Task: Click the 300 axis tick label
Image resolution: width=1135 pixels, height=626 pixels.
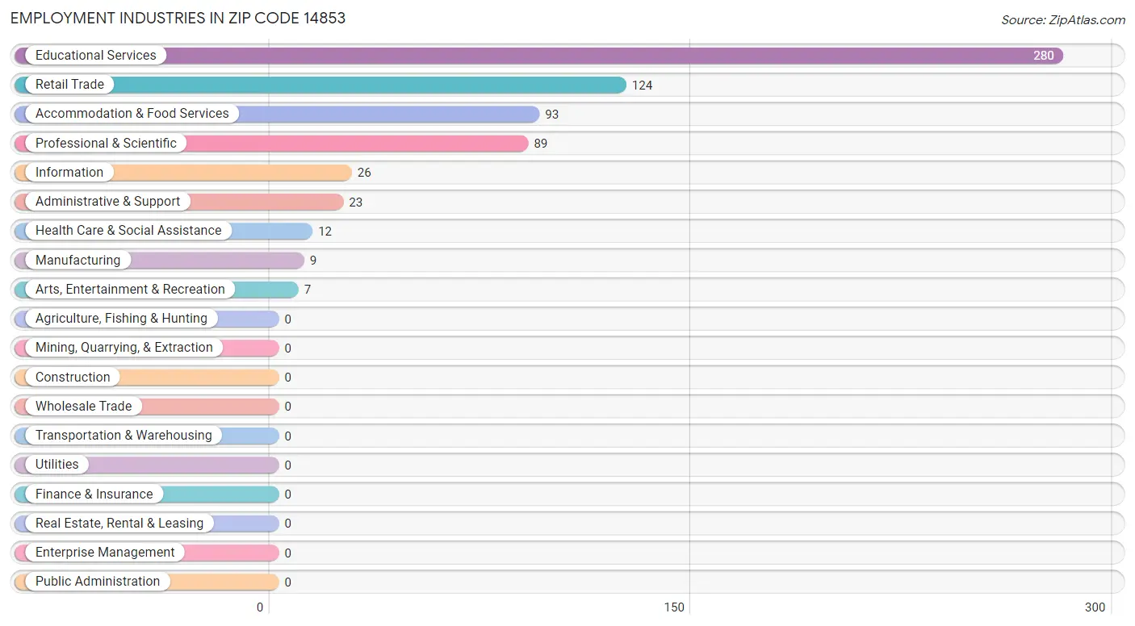Action: (x=1095, y=607)
